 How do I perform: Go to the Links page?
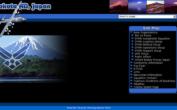pyautogui.click(x=137, y=72)
